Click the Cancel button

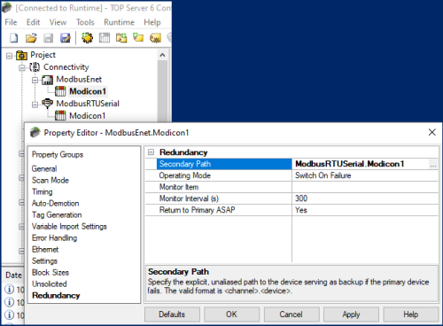coord(291,314)
